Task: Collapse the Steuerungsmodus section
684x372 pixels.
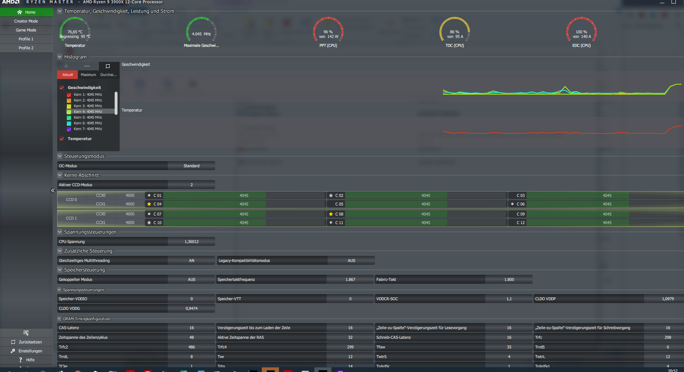Action: pyautogui.click(x=60, y=156)
